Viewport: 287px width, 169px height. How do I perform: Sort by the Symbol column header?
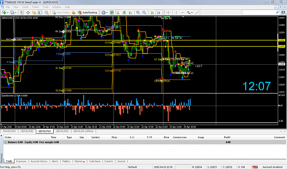pos(96,137)
